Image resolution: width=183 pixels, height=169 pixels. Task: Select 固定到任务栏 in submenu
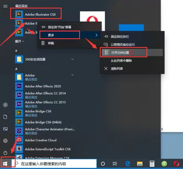point(132,37)
